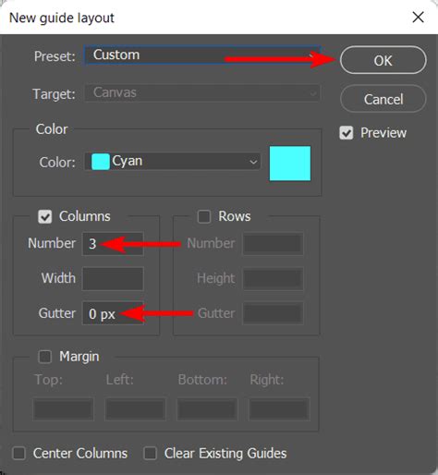
Task: Click the Rows Height input field
Action: tap(274, 278)
